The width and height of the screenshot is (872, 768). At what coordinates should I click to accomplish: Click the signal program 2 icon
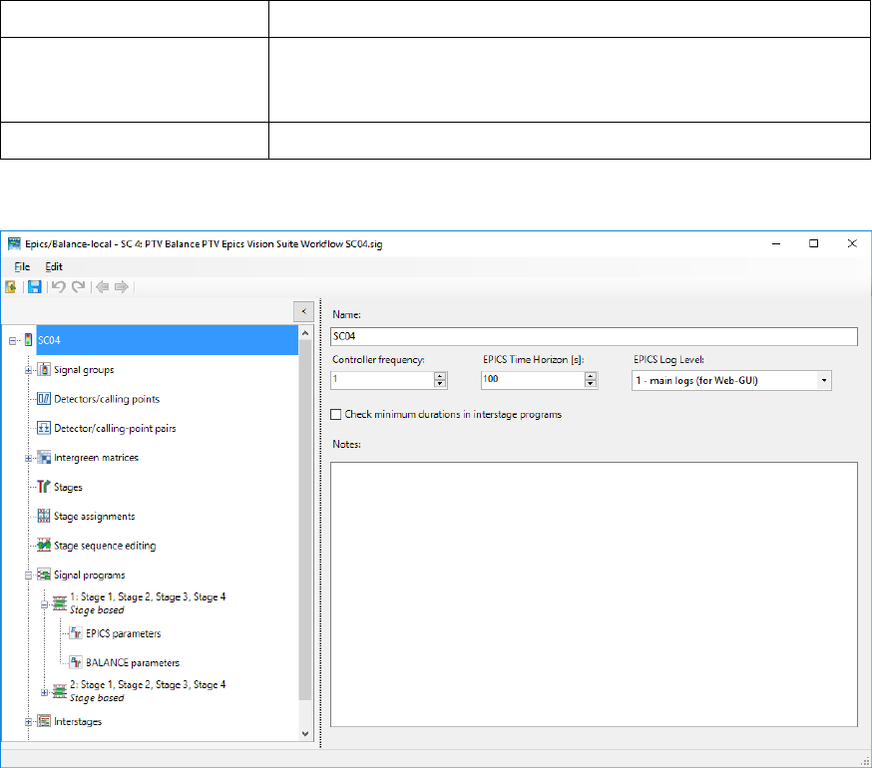(x=60, y=692)
